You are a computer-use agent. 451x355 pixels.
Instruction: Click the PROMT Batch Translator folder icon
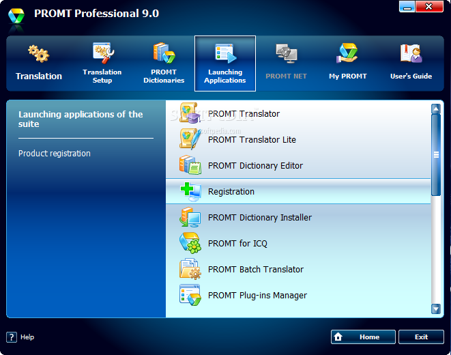[190, 269]
